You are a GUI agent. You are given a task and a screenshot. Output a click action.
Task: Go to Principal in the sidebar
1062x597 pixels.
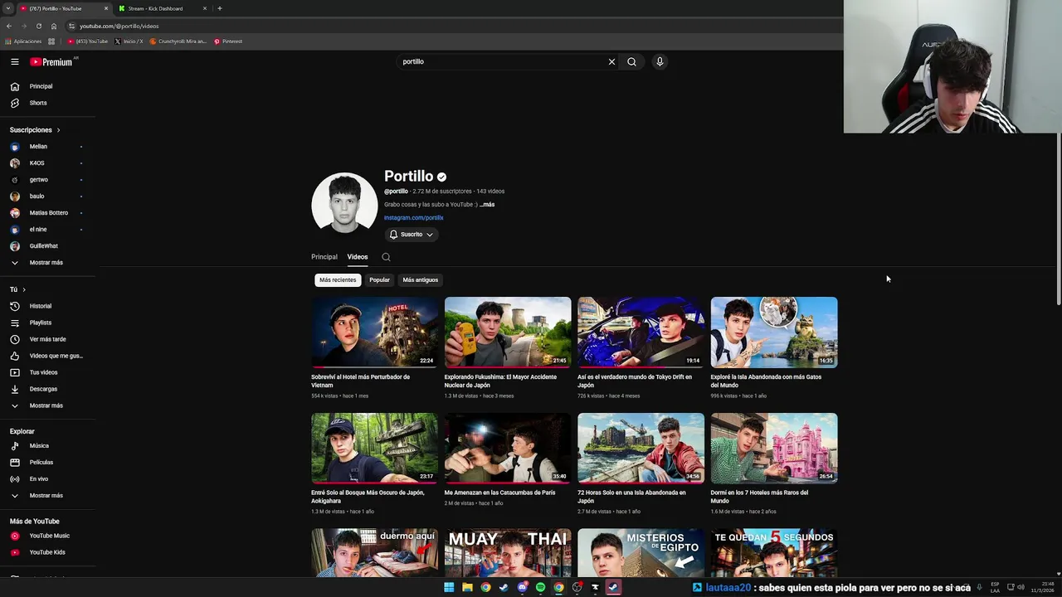click(47, 86)
